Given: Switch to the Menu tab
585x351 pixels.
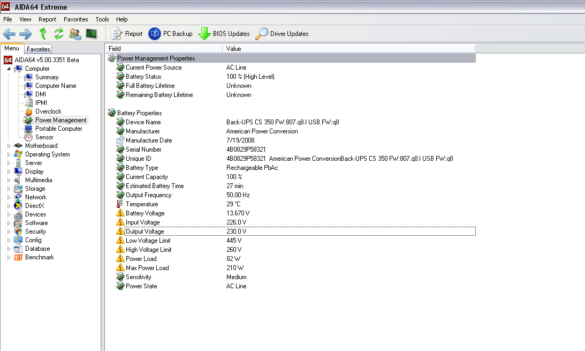Looking at the screenshot, I should click(12, 49).
